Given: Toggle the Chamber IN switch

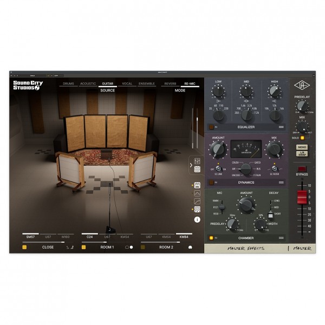Looking at the screenshot, I should point(211,238).
